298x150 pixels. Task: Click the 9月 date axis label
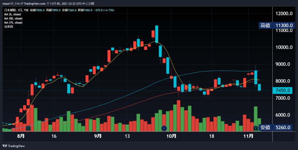click(x=98, y=136)
